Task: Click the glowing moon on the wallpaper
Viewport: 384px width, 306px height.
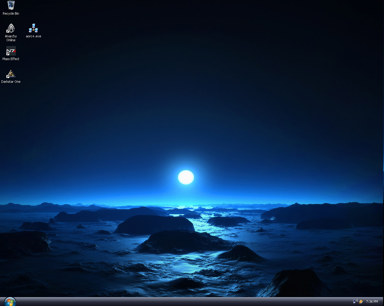Action: point(186,177)
